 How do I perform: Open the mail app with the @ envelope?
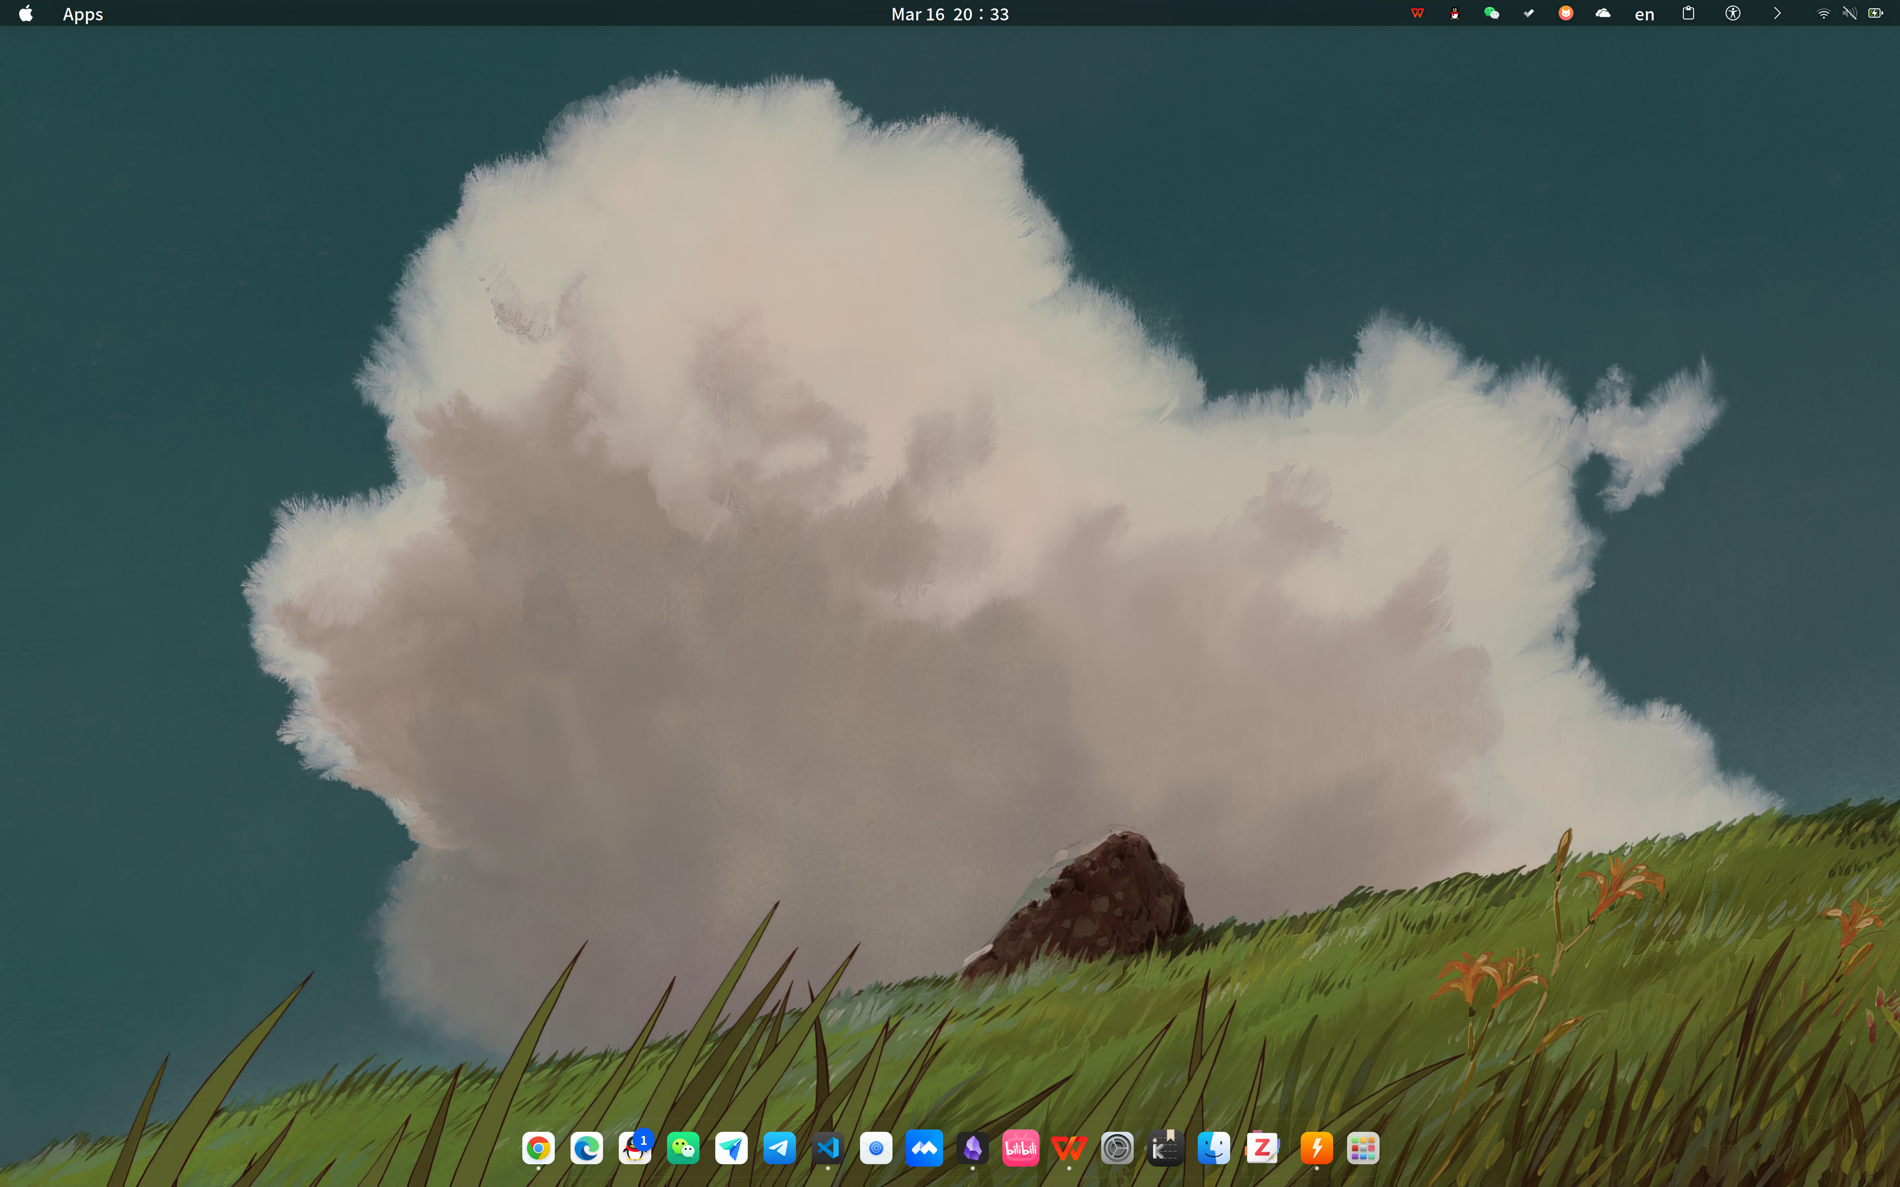tap(876, 1149)
